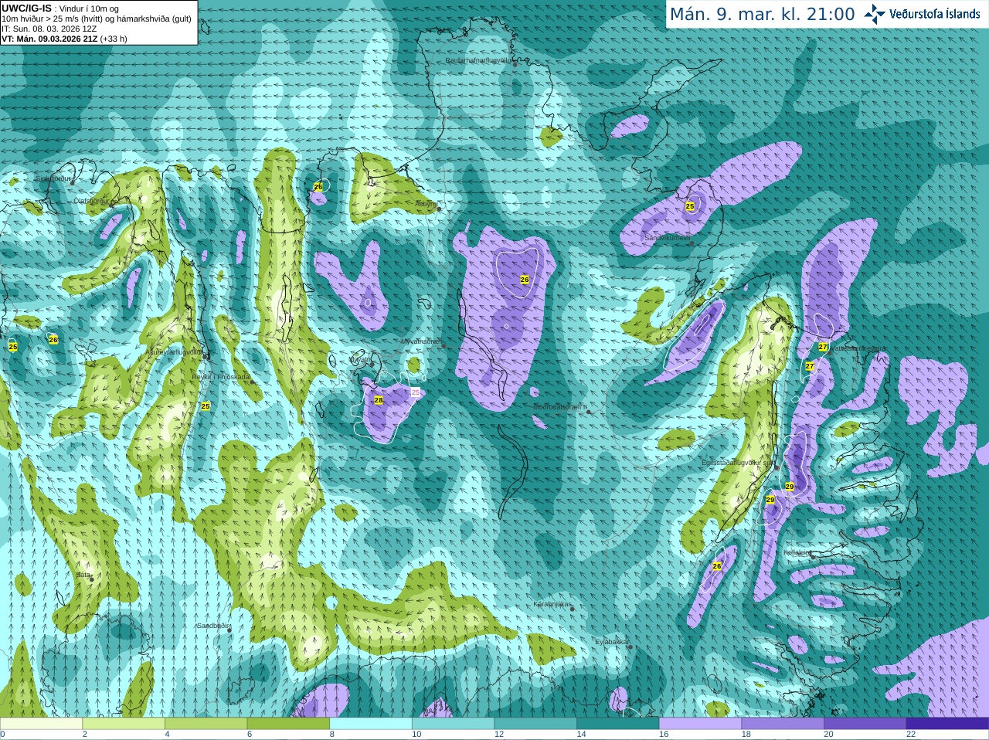Screen dimensions: 989x740
Task: Click the Akureyrarflugvöllur station label
Action: 175,352
